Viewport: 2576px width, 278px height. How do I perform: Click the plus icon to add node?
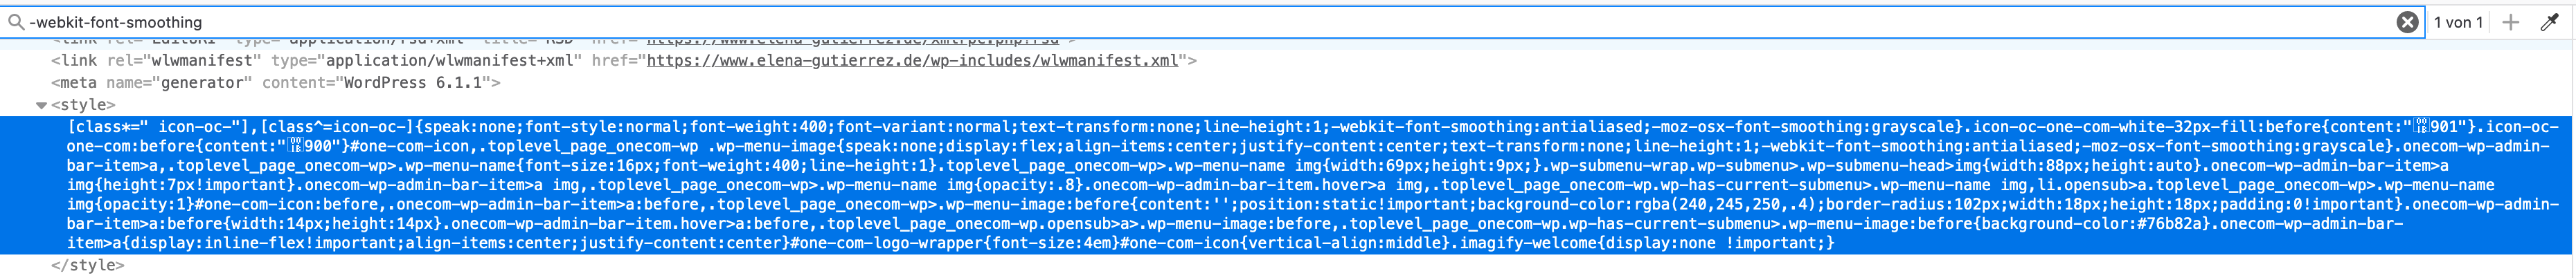pyautogui.click(x=2511, y=22)
